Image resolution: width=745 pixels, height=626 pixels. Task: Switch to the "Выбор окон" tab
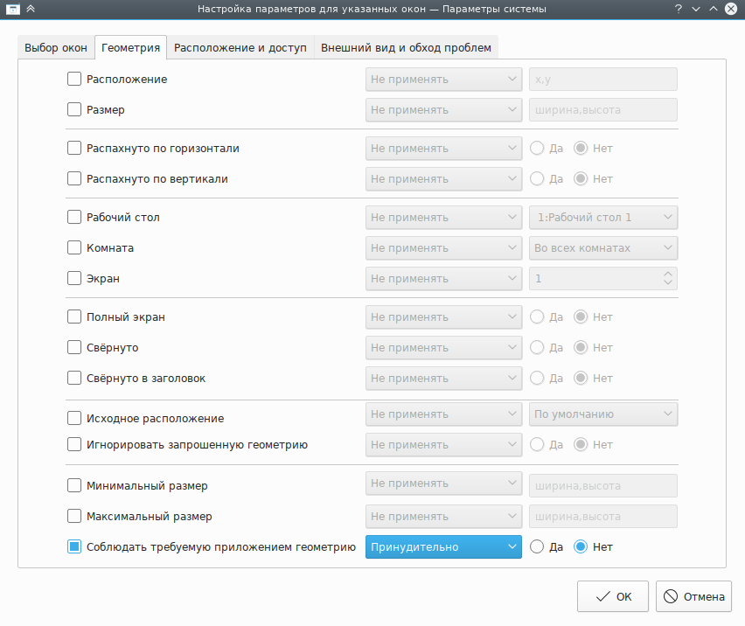click(x=56, y=48)
